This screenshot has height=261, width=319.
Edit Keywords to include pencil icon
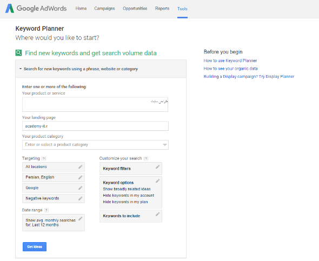158,214
